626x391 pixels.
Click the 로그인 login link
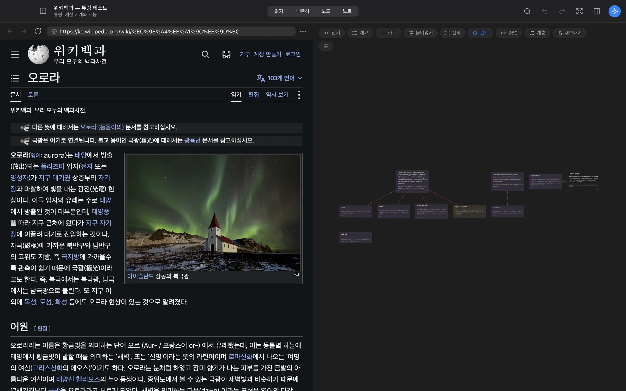tap(293, 54)
